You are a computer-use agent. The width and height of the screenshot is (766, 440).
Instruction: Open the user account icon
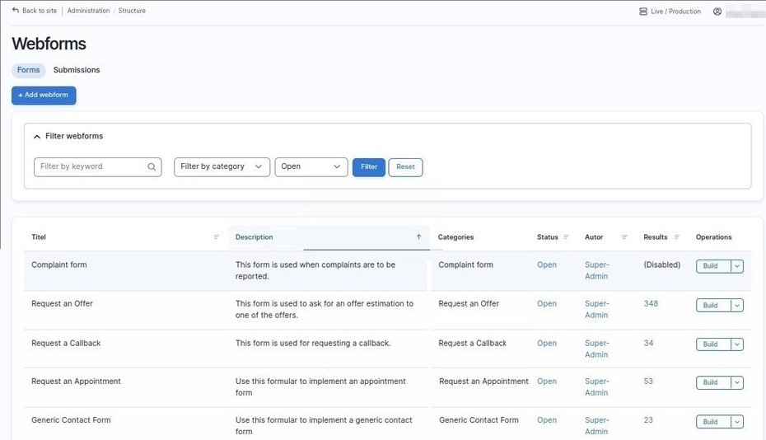[x=717, y=12]
